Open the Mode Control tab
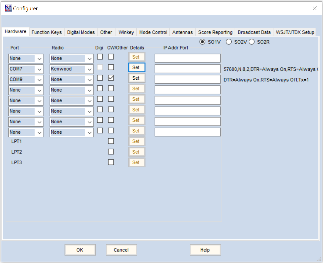This screenshot has height=263, width=323. tap(153, 32)
